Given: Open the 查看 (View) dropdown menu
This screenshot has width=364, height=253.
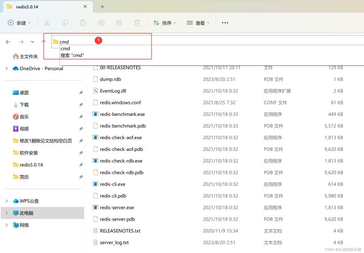Looking at the screenshot, I should [198, 23].
